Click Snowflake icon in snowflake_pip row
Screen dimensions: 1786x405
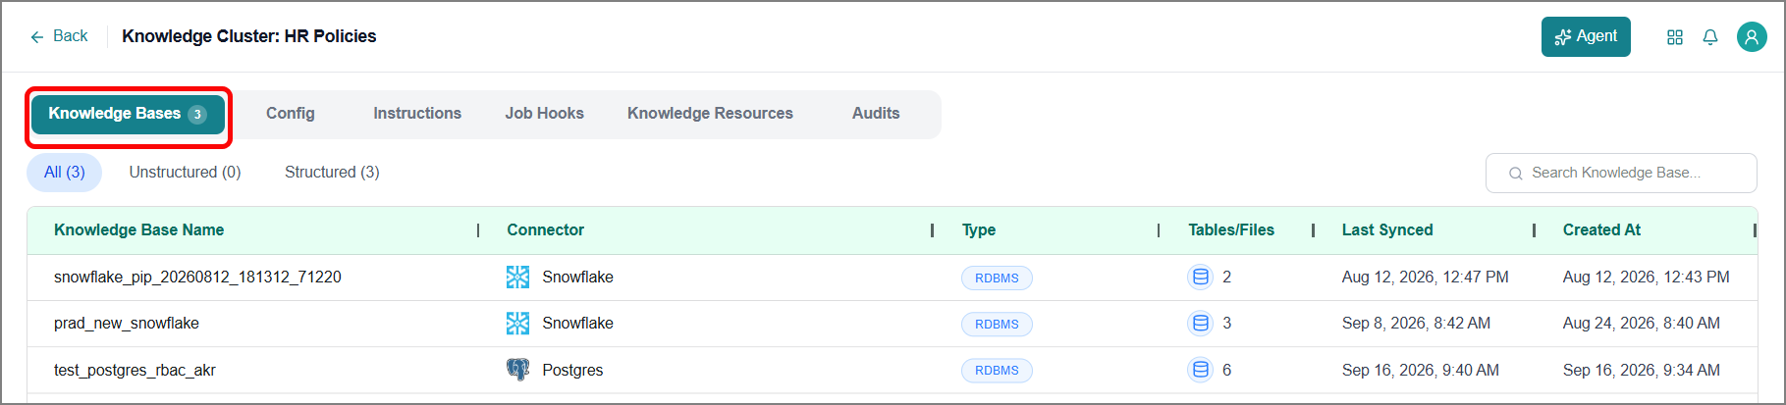pos(517,278)
